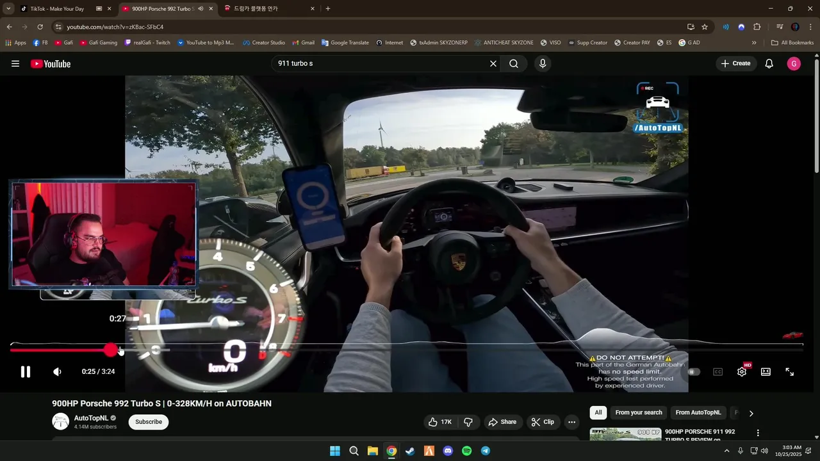Open Google Translate bookmark

click(345, 43)
